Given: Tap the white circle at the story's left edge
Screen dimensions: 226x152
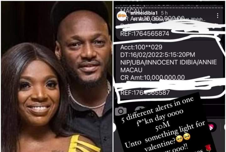Looking at the screenshot, I should pos(115,127).
